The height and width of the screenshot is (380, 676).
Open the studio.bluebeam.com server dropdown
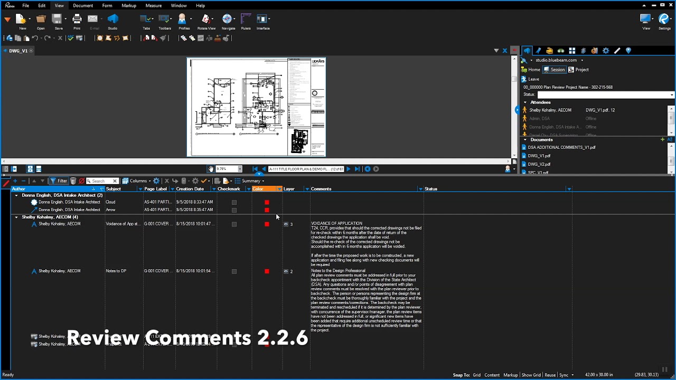[582, 60]
